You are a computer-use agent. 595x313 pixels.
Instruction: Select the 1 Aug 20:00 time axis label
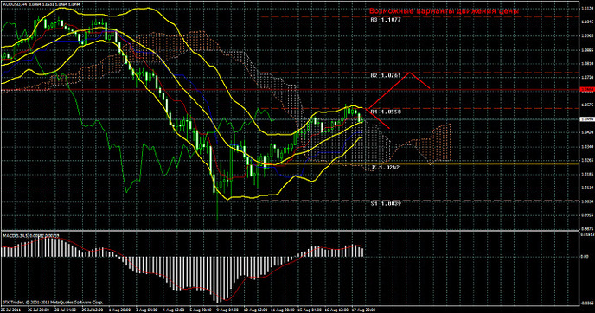tap(119, 310)
